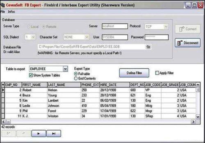Open the File menu
205x143 pixels.
[3, 12]
